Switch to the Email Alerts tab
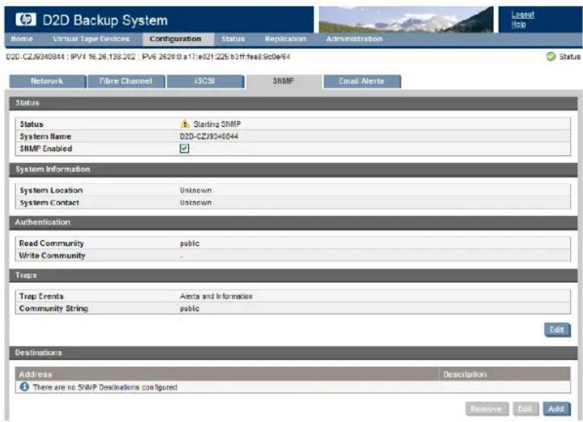Screen dimensions: 583x422 coord(362,81)
